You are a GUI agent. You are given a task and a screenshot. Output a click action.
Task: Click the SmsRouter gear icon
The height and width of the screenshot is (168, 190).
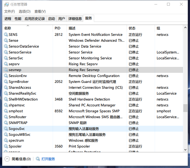(6, 117)
